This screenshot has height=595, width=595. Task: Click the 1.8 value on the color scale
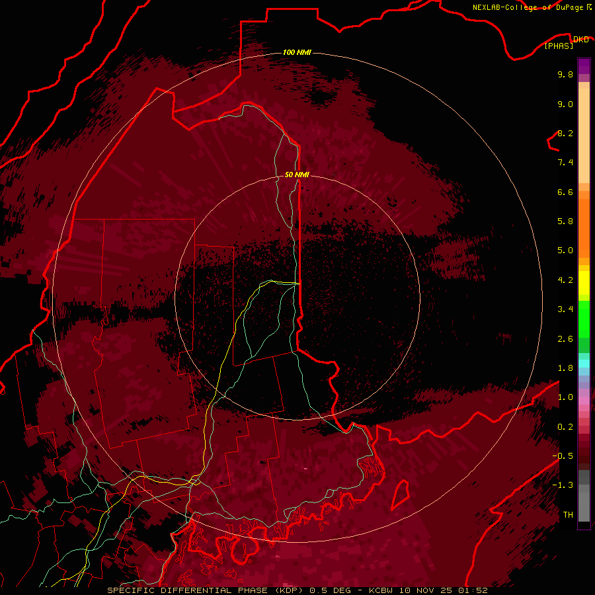point(565,368)
